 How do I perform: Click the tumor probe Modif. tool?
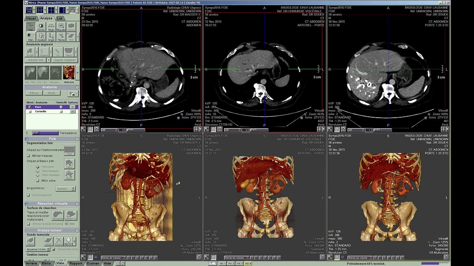point(49,242)
